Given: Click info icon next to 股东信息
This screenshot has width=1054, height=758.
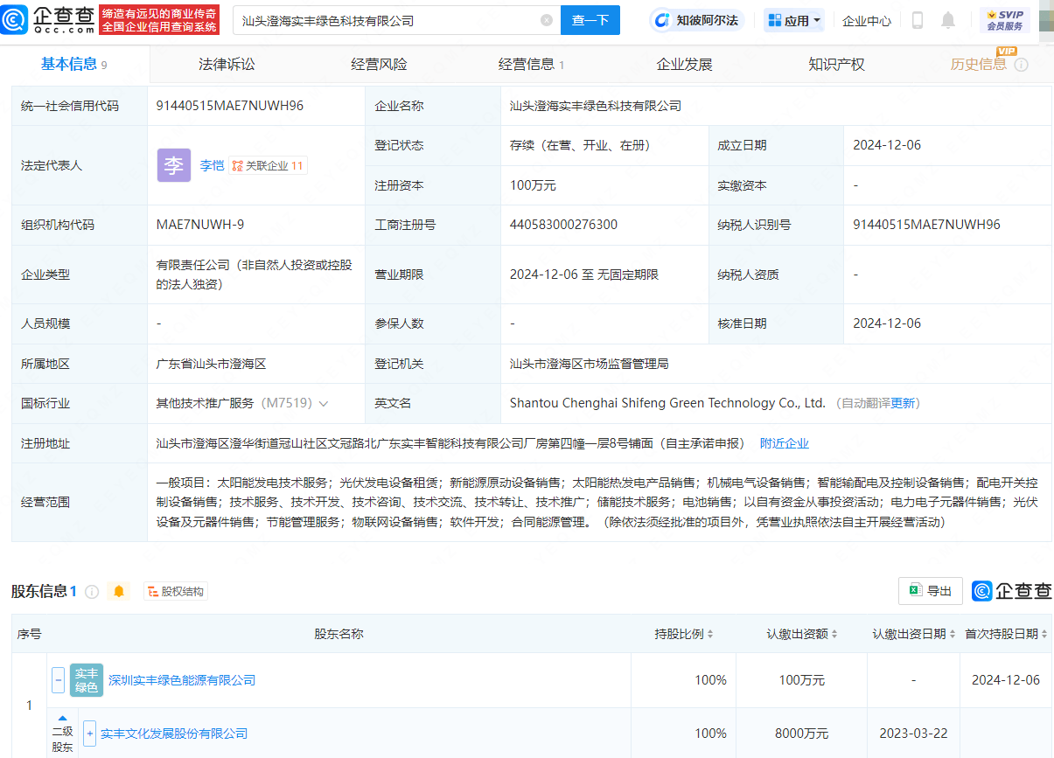Looking at the screenshot, I should click(x=92, y=592).
